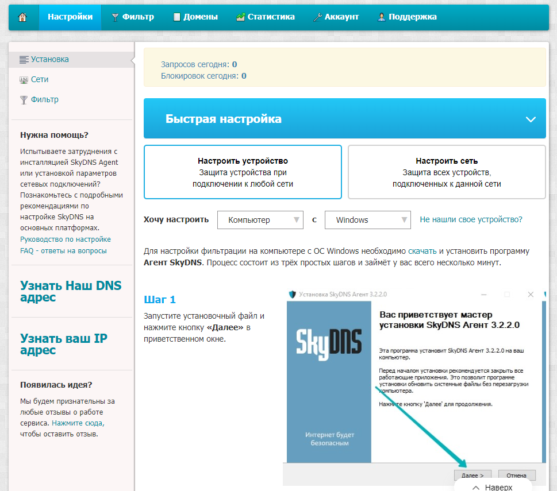Click the list icon beside Домены
557x491 pixels.
(176, 17)
